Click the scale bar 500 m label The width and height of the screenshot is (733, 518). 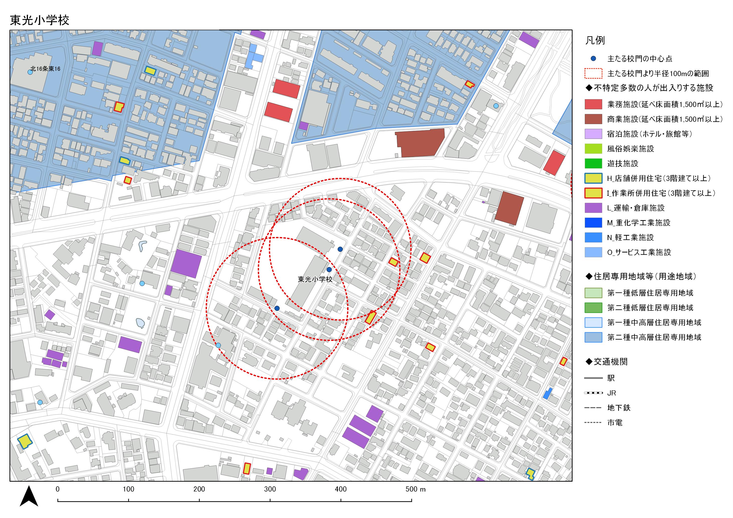415,489
